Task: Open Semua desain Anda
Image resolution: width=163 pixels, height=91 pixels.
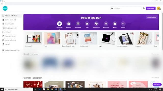Action: pyautogui.click(x=12, y=20)
